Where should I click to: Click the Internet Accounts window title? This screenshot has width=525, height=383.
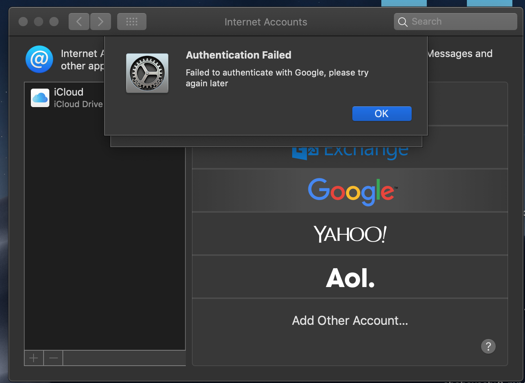[x=266, y=22]
